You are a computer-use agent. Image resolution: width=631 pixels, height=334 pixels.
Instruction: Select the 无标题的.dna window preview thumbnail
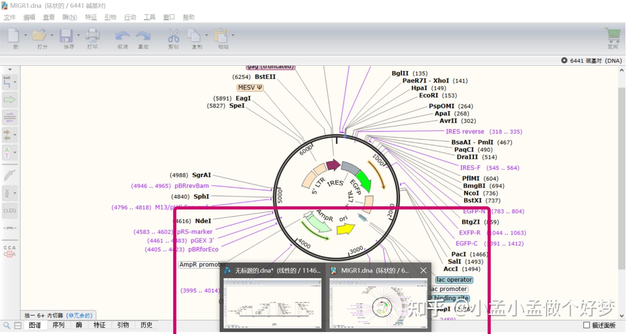272,303
